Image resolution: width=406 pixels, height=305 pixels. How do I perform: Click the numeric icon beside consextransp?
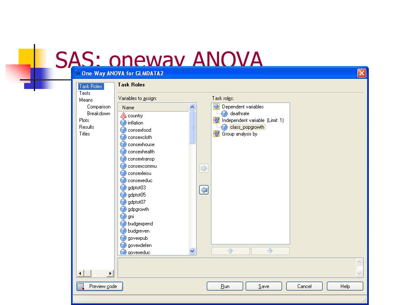[123, 159]
